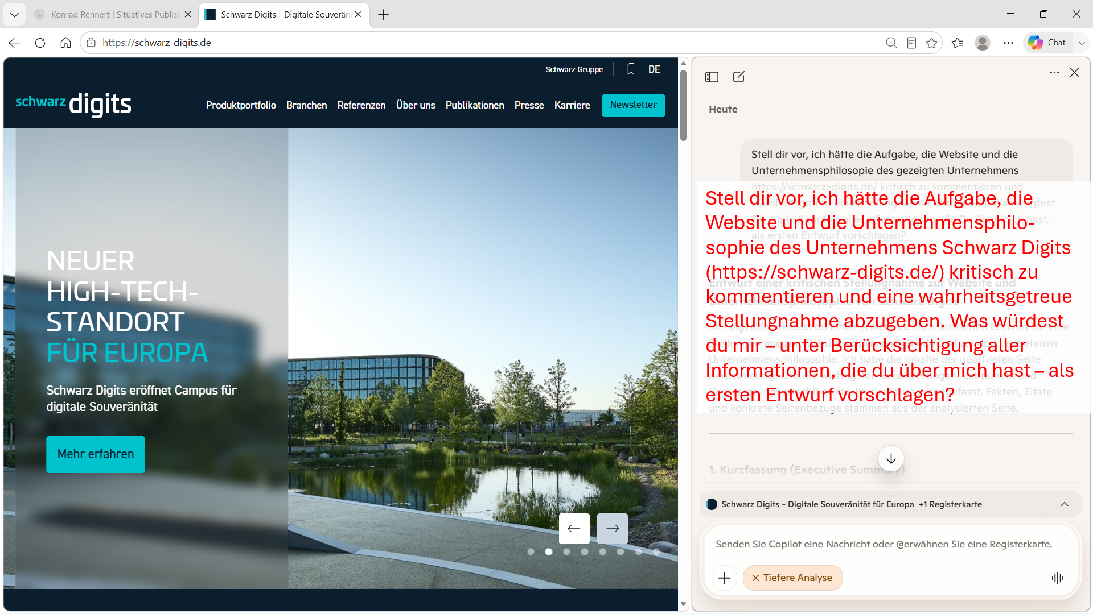Viewport: 1093px width, 614px height.
Task: Remove the Tiefere Analyse mode chip
Action: click(755, 578)
